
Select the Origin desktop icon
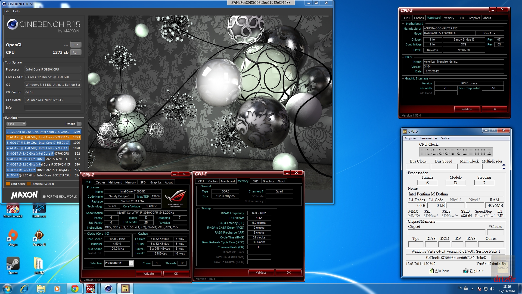(13, 237)
